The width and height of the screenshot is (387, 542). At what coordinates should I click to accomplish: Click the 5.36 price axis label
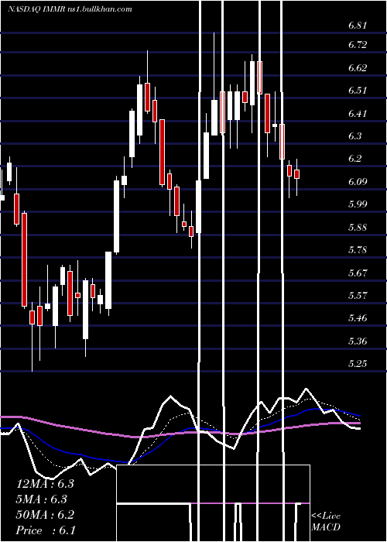[x=358, y=341]
